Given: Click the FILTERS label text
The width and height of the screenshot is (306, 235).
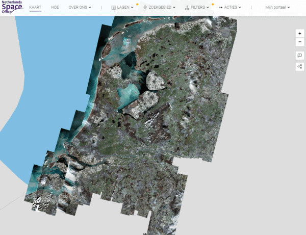Looking at the screenshot, I should (x=198, y=8).
